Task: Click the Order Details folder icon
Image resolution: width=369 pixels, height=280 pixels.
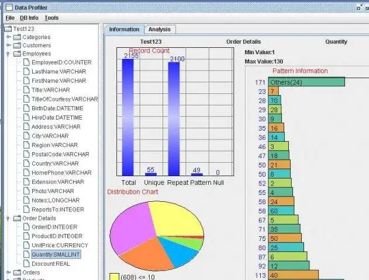Action: (x=17, y=218)
